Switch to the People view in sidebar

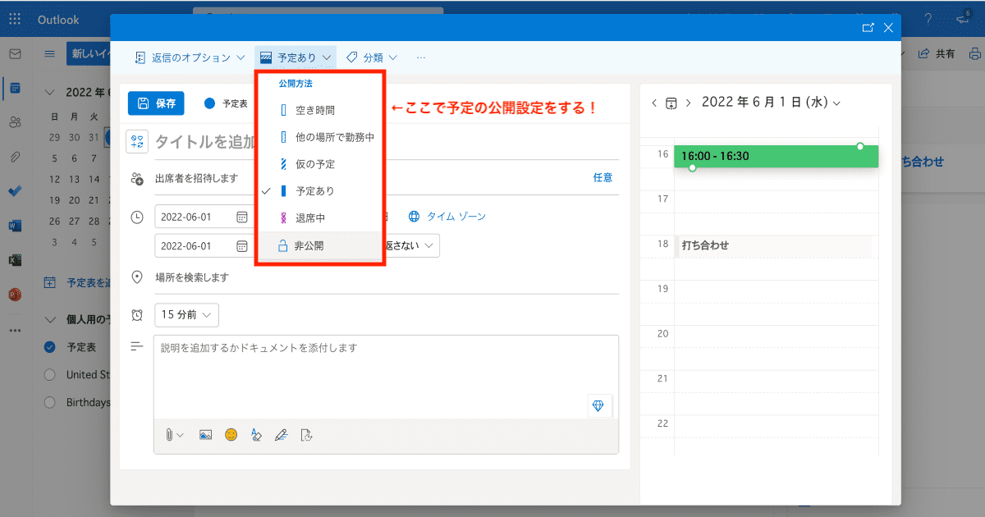(x=14, y=122)
